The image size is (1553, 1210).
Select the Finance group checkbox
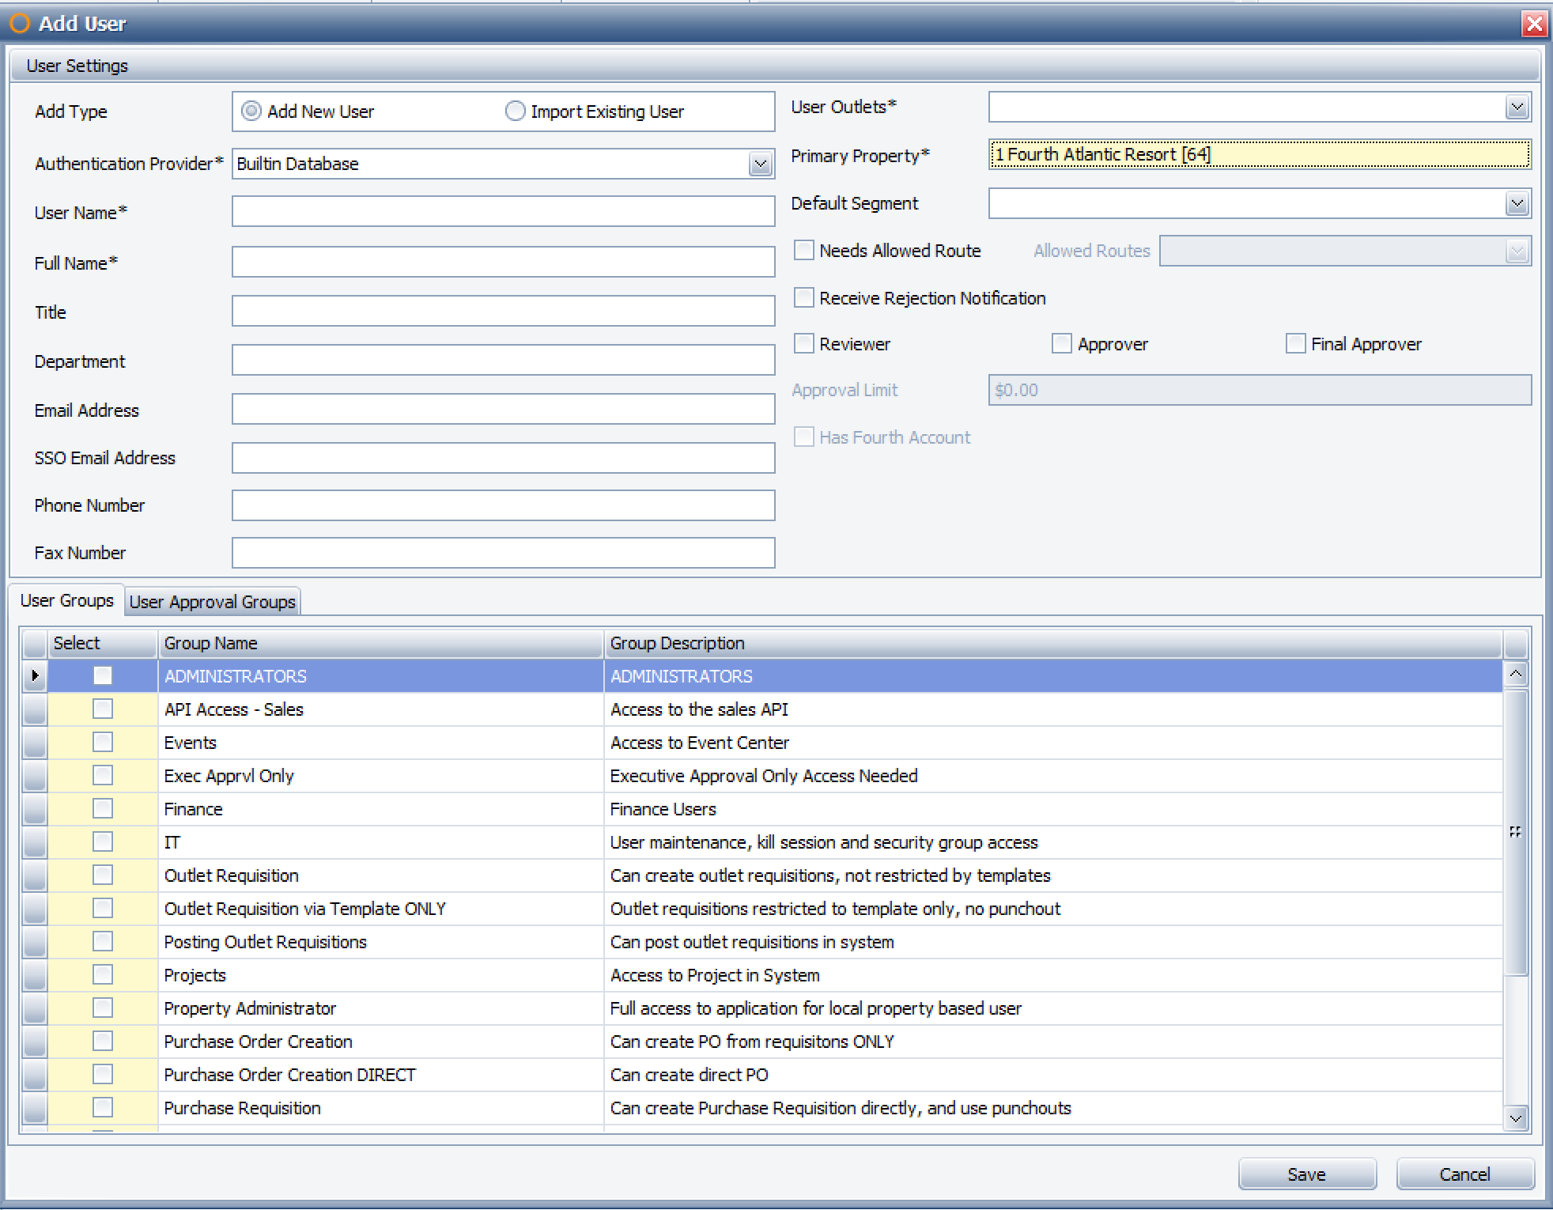(103, 809)
